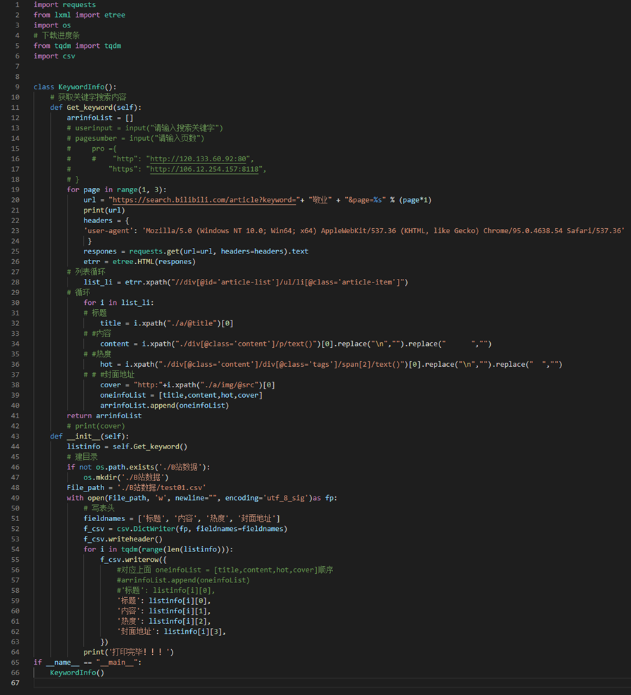
Task: Click the '内容': listinfo[i][1] entry
Action: pos(163,611)
